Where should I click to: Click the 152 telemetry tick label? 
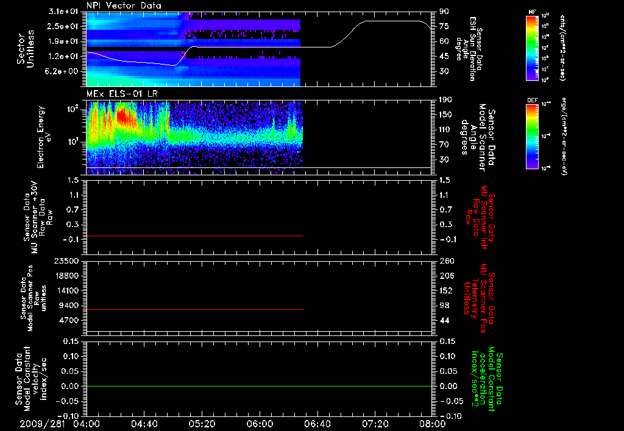click(447, 290)
